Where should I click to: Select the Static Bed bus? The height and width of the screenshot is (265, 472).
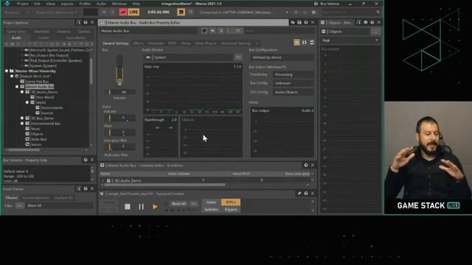click(x=39, y=139)
